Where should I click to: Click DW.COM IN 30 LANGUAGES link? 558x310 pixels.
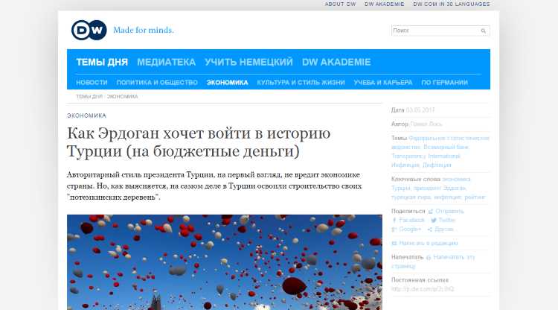click(x=451, y=4)
